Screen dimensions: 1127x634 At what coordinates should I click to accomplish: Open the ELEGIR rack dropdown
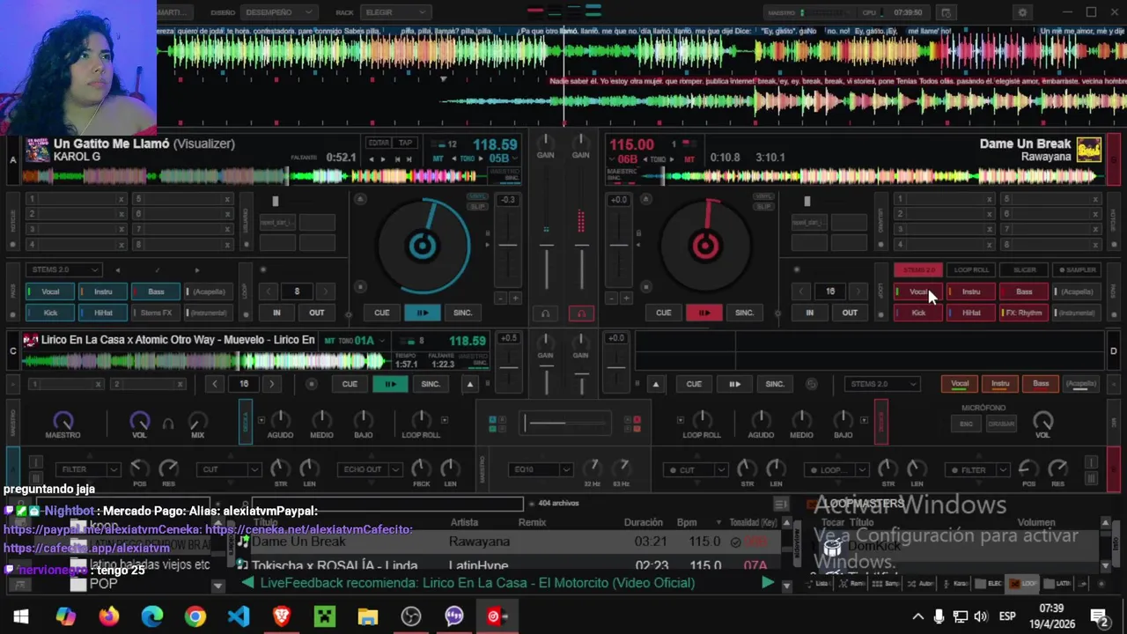pos(394,12)
